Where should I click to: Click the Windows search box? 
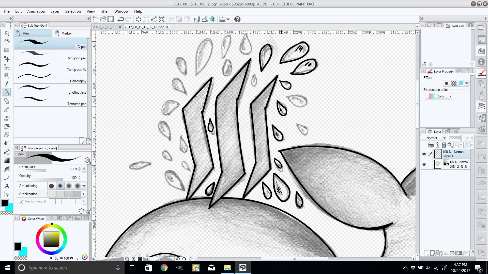(x=70, y=268)
